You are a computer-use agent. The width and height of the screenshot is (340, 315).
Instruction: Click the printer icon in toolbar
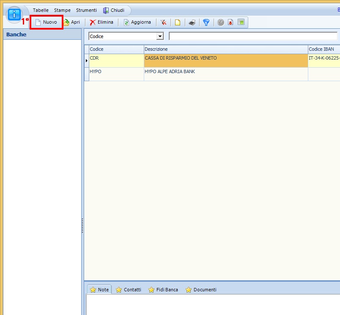[192, 22]
